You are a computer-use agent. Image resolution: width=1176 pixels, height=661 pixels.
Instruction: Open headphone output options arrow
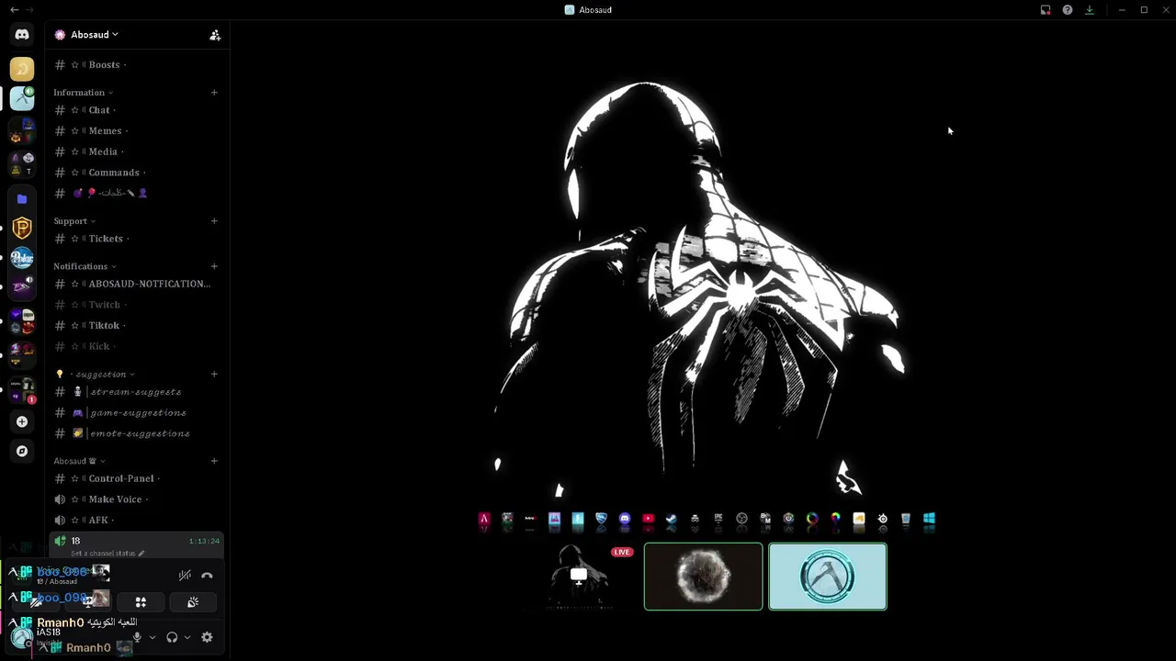coord(187,637)
